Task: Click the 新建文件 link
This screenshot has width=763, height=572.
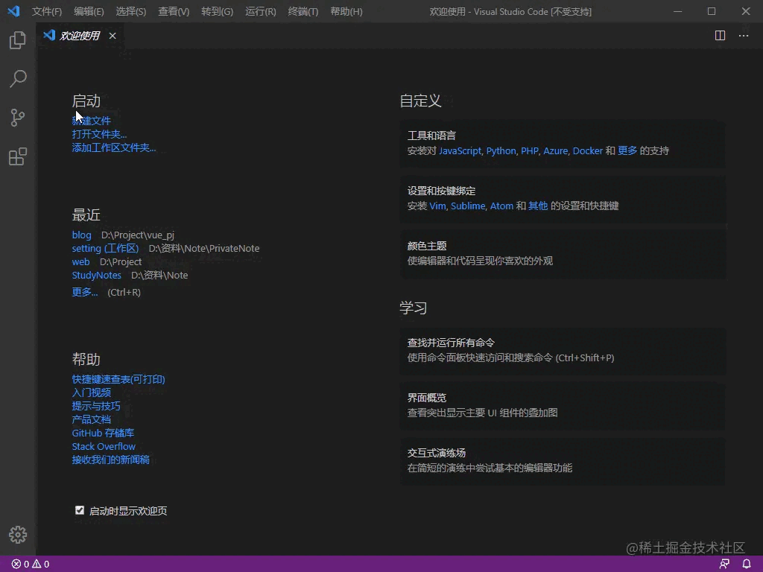Action: [91, 120]
